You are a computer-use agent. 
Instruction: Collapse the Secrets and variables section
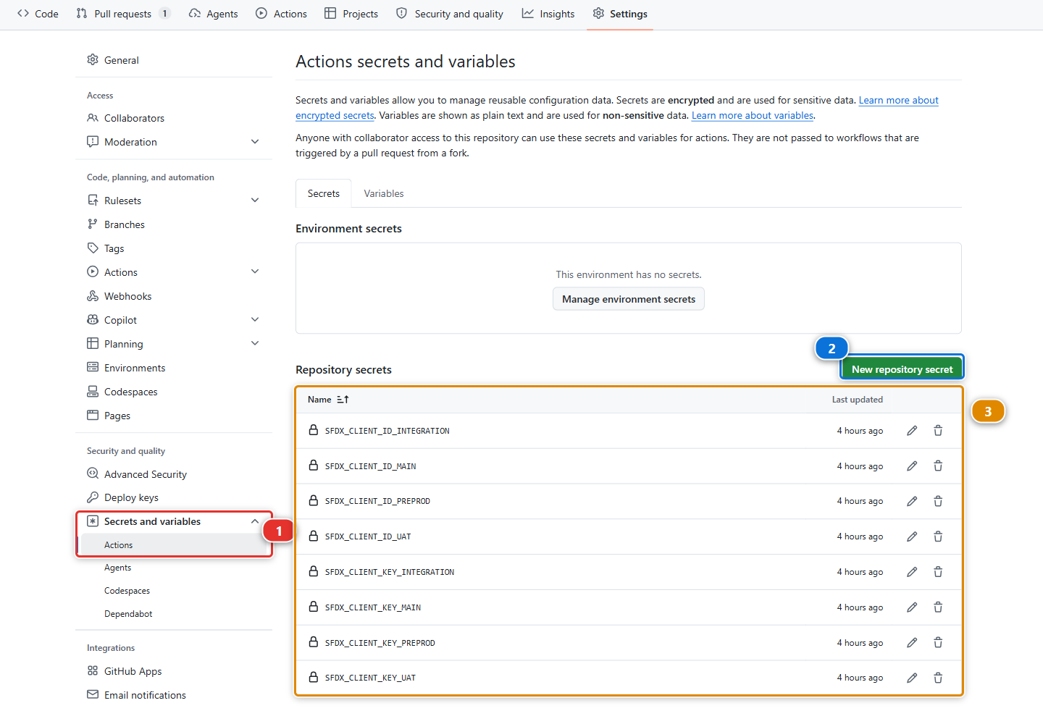click(255, 521)
